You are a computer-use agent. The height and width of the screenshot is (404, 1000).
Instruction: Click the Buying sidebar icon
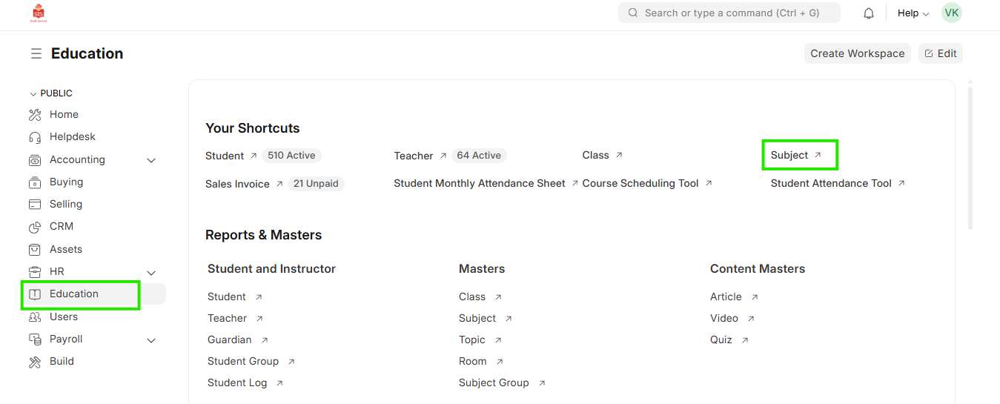pos(35,182)
